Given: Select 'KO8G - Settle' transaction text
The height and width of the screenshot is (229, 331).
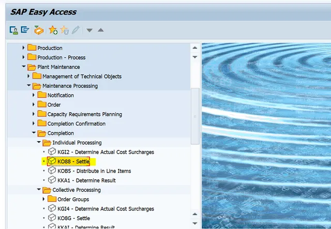Looking at the screenshot, I should tap(73, 218).
